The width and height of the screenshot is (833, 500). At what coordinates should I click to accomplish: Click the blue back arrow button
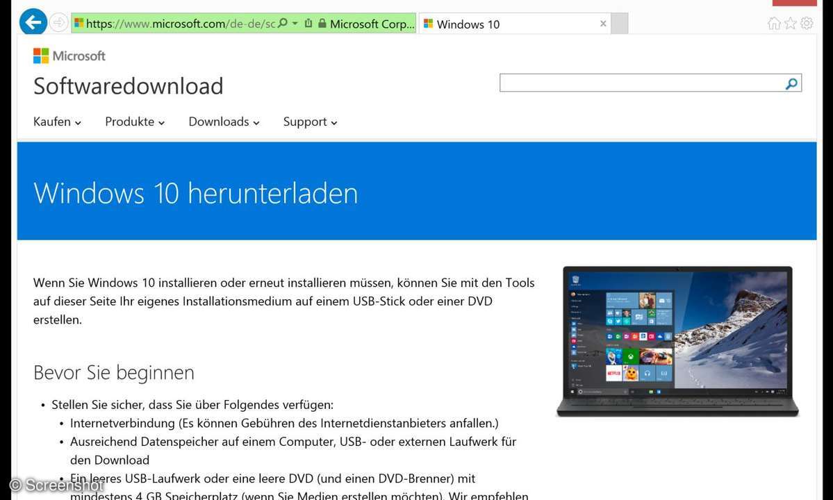point(33,22)
